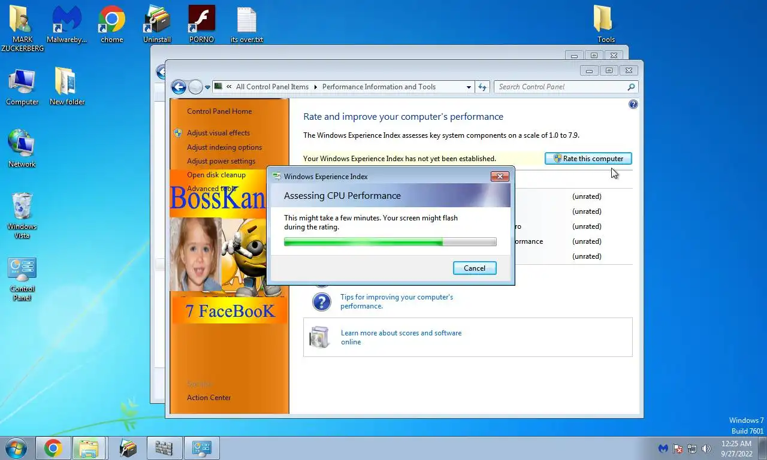This screenshot has width=767, height=460.
Task: Click the child photo thumbnail in sidebar
Action: (195, 254)
